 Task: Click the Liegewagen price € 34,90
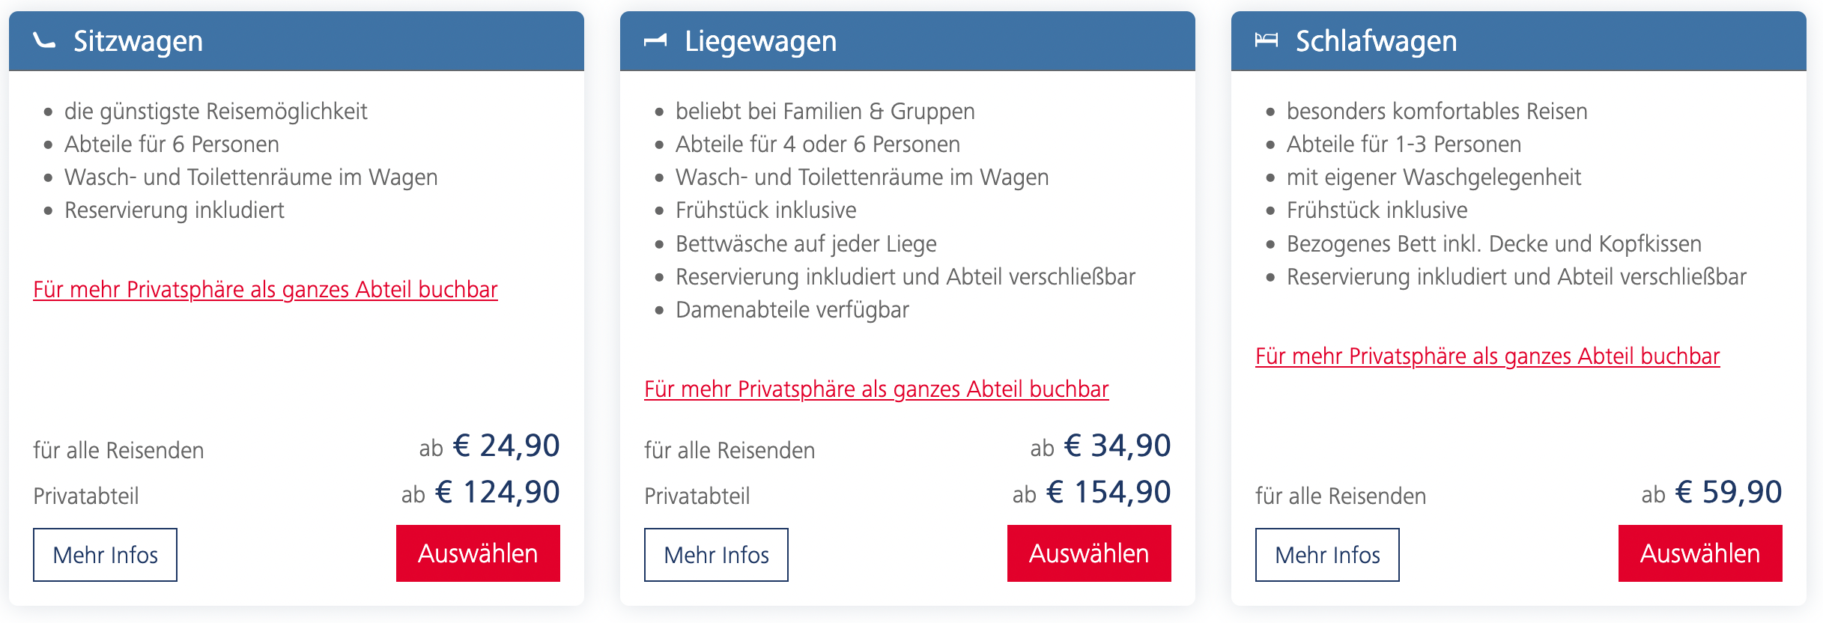pos(1117,446)
